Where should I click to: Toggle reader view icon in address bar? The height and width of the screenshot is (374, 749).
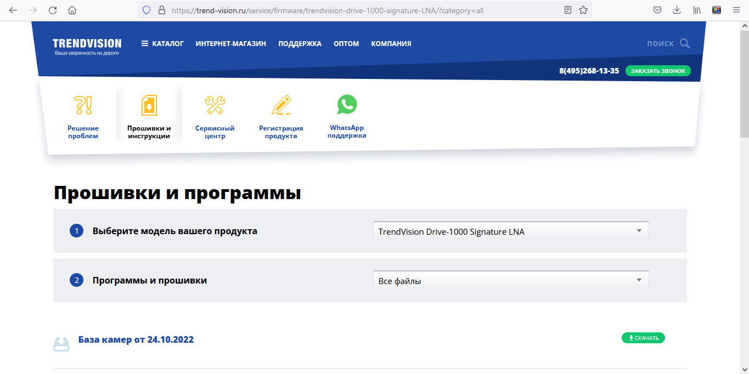coord(568,10)
